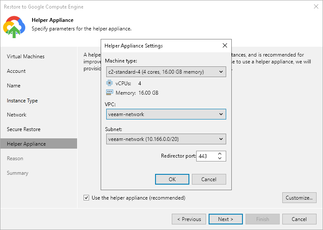Click the Helper Appliance heading text
This screenshot has width=323, height=230.
coord(53,20)
